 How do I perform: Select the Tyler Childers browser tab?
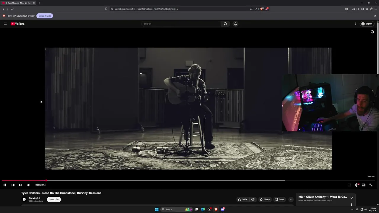(x=18, y=3)
